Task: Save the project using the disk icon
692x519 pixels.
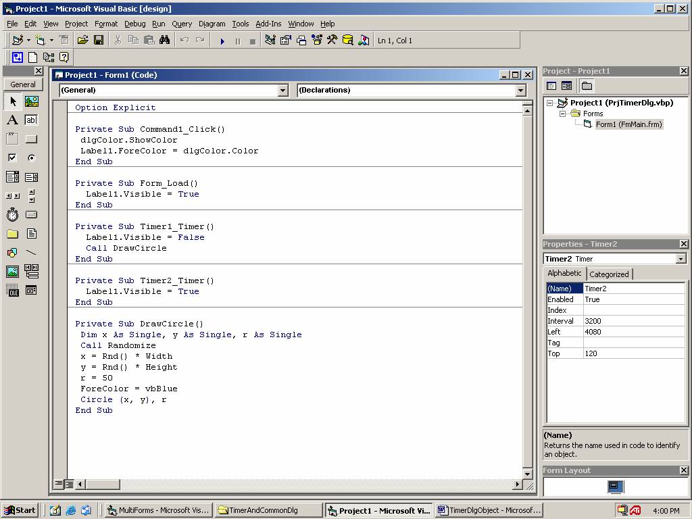Action: pyautogui.click(x=98, y=41)
